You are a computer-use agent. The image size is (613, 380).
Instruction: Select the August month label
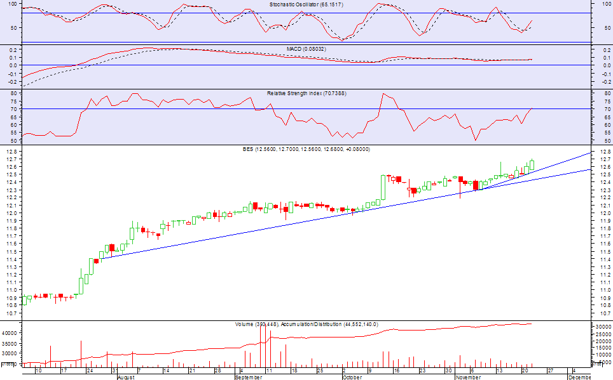click(126, 377)
